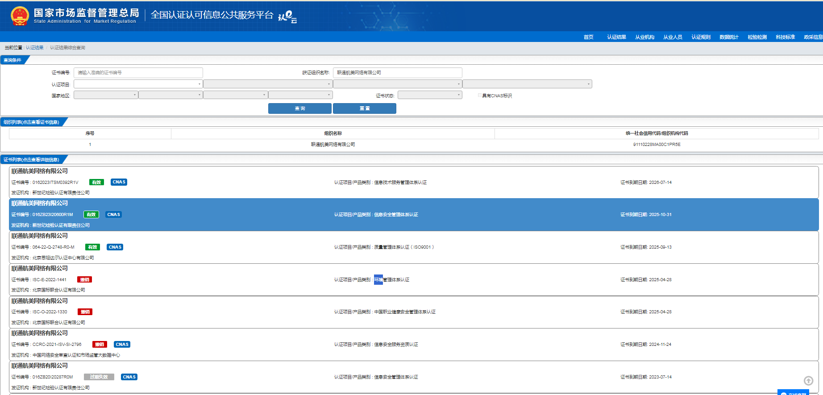Screen dimensions: 823x395
Task: Click issuer 北京恩坦达尔认证中心有限公司
Action: click(63, 258)
